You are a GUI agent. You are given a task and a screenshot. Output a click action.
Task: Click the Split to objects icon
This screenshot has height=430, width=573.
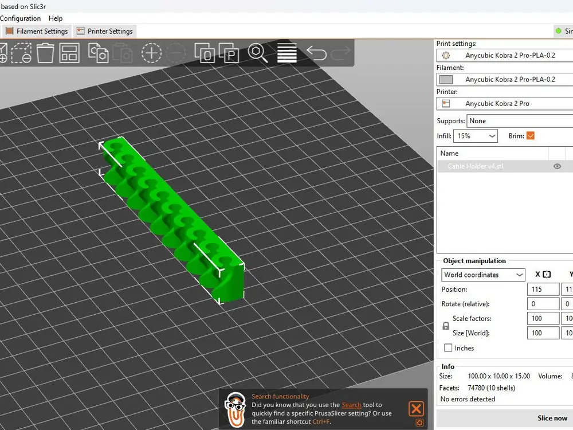[205, 53]
